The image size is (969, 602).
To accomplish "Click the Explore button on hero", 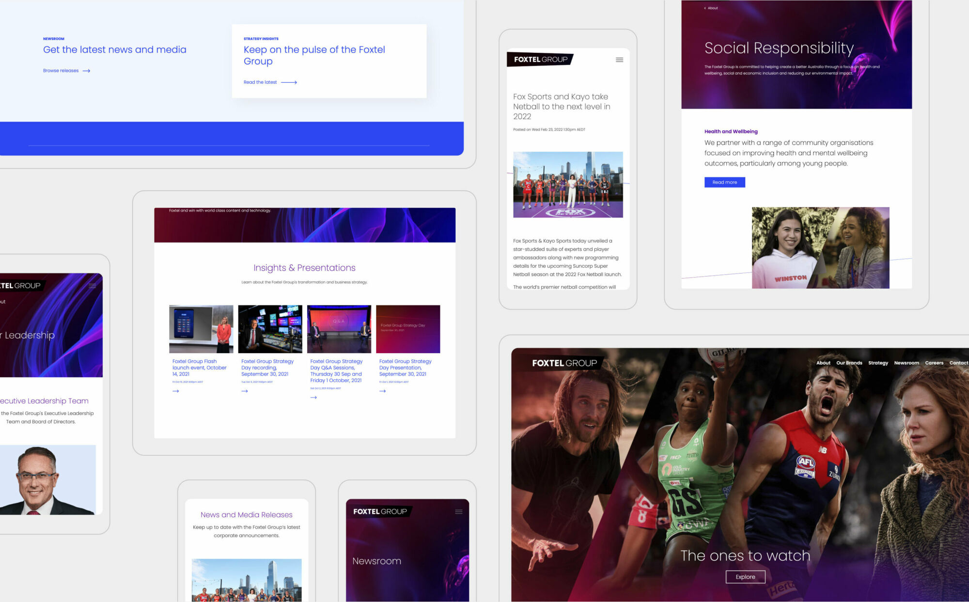I will (745, 577).
